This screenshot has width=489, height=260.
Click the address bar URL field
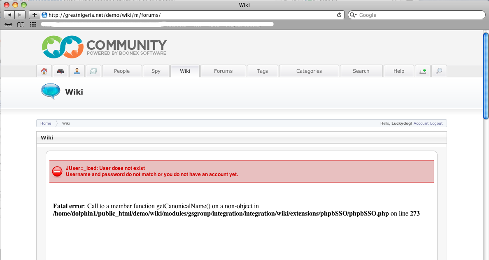[191, 15]
